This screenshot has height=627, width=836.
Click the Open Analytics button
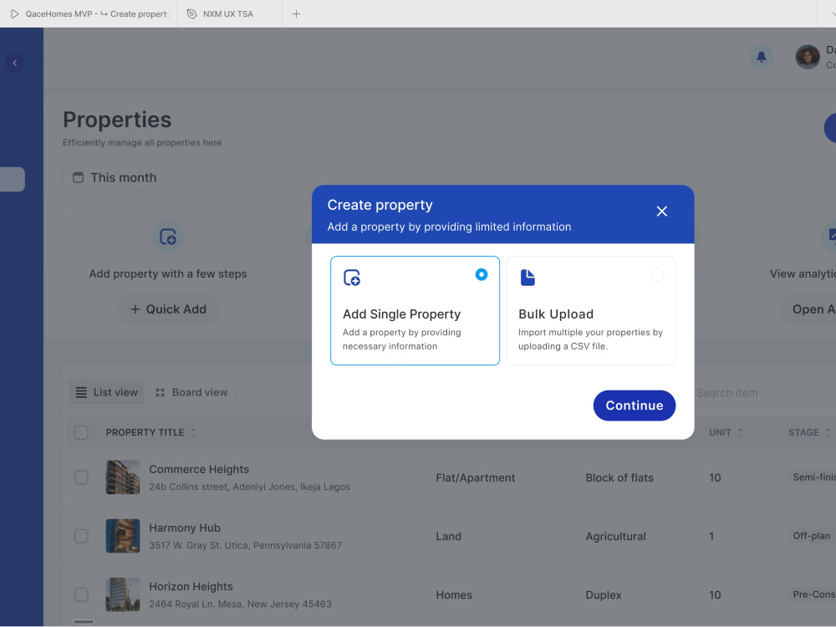[808, 309]
